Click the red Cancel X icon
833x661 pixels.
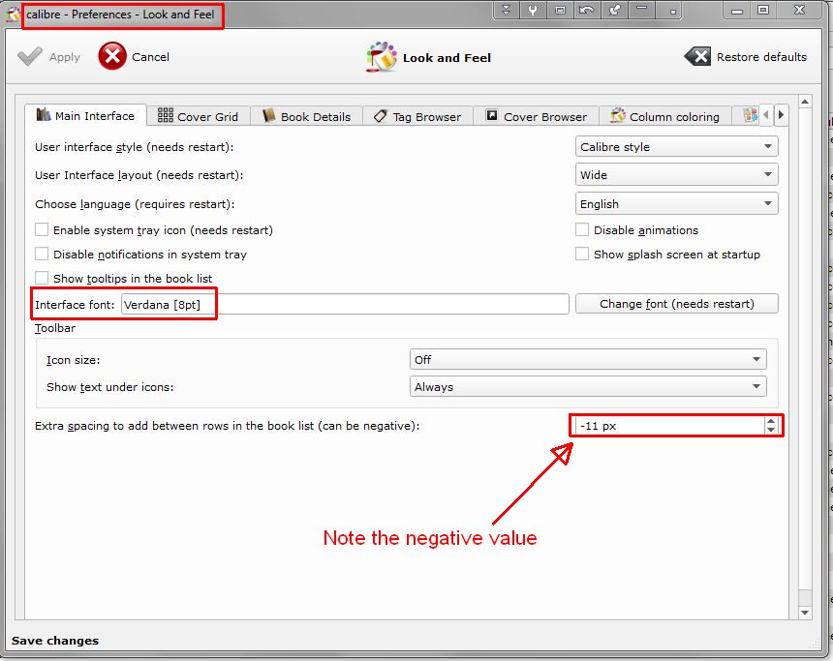click(112, 56)
